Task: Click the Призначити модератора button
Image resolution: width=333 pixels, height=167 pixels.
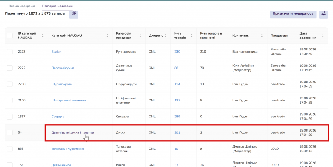Action: pyautogui.click(x=293, y=13)
